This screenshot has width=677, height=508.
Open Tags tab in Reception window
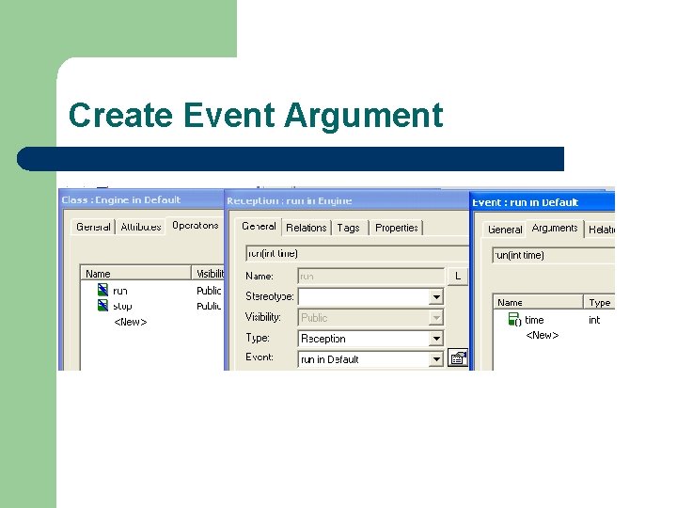coord(349,228)
